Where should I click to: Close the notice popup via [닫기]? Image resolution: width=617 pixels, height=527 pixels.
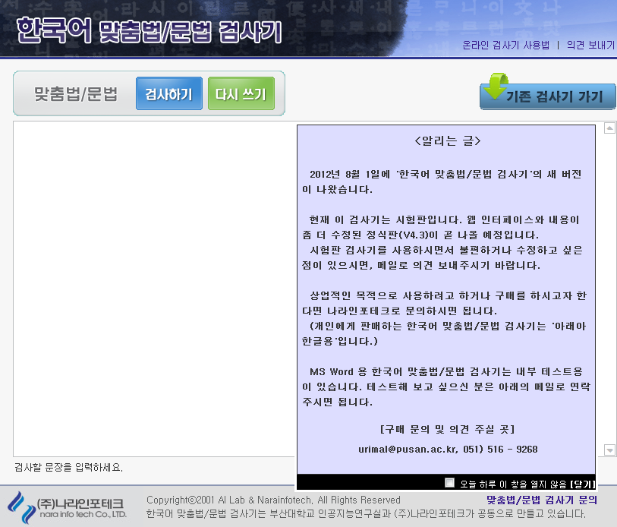[582, 484]
